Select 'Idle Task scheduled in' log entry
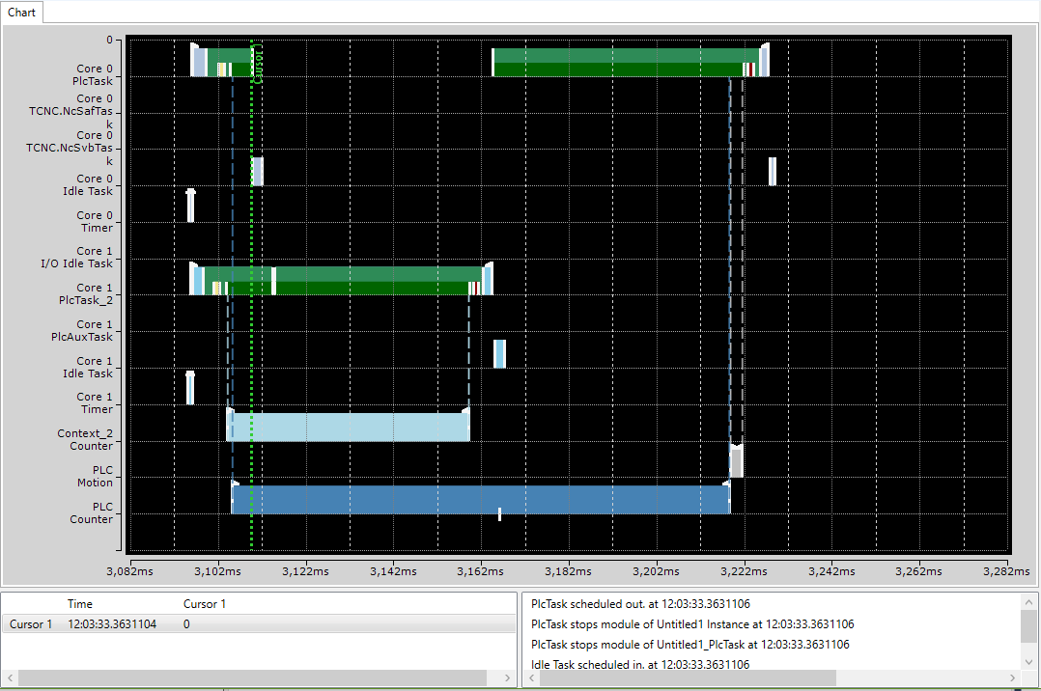 (640, 664)
